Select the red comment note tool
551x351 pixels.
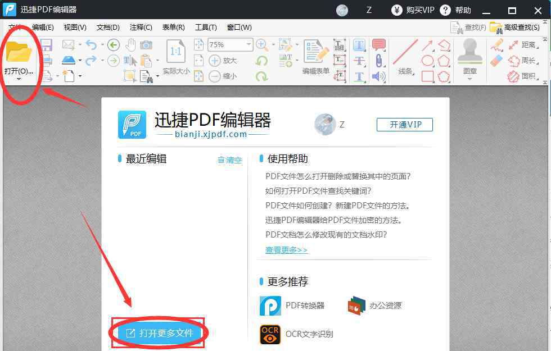point(378,45)
